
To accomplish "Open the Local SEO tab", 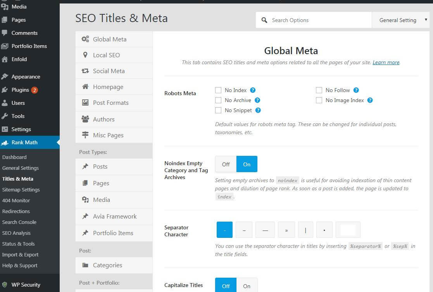I will 106,55.
